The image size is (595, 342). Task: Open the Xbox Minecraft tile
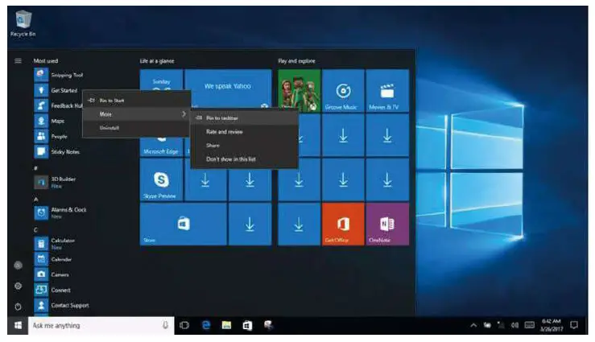[x=299, y=91]
